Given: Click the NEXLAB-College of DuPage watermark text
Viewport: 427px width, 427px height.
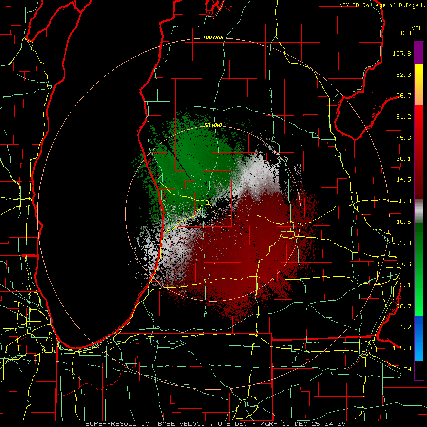Looking at the screenshot, I should click(382, 5).
